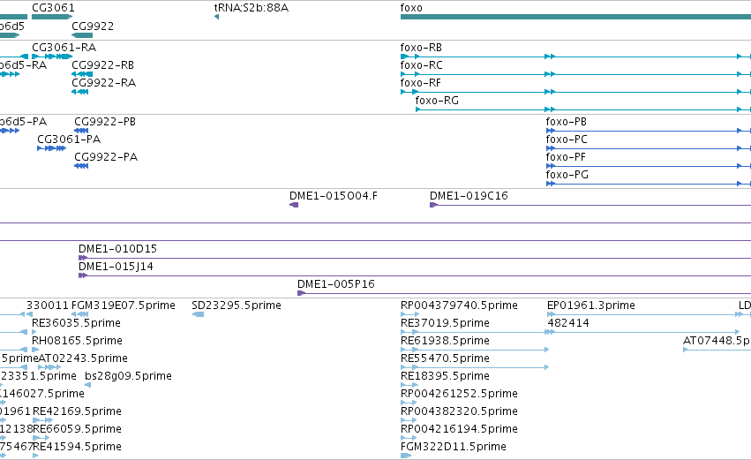The image size is (751, 460).
Task: Select the DME1-005P16 feature start glyph
Action: click(301, 293)
